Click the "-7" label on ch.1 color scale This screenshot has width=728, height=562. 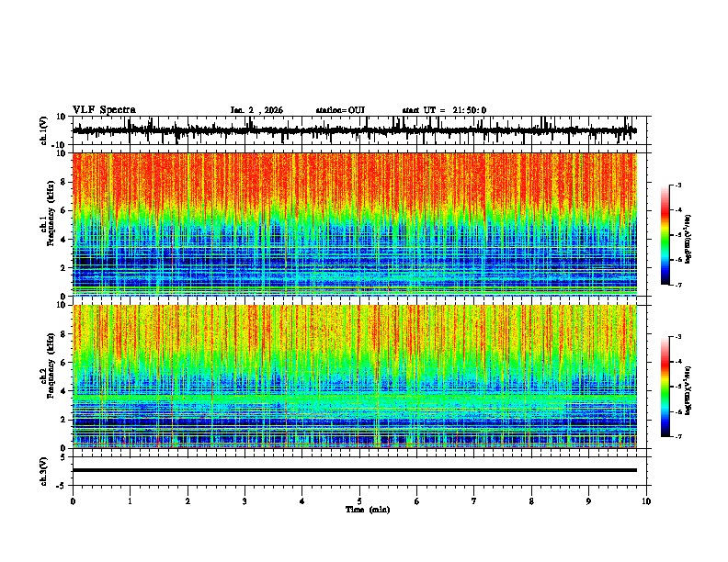pyautogui.click(x=678, y=285)
